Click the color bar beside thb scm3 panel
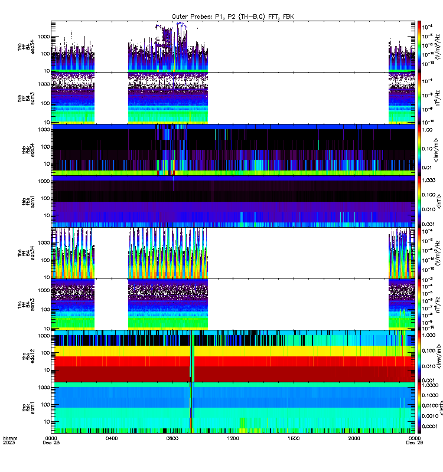 click(x=419, y=98)
